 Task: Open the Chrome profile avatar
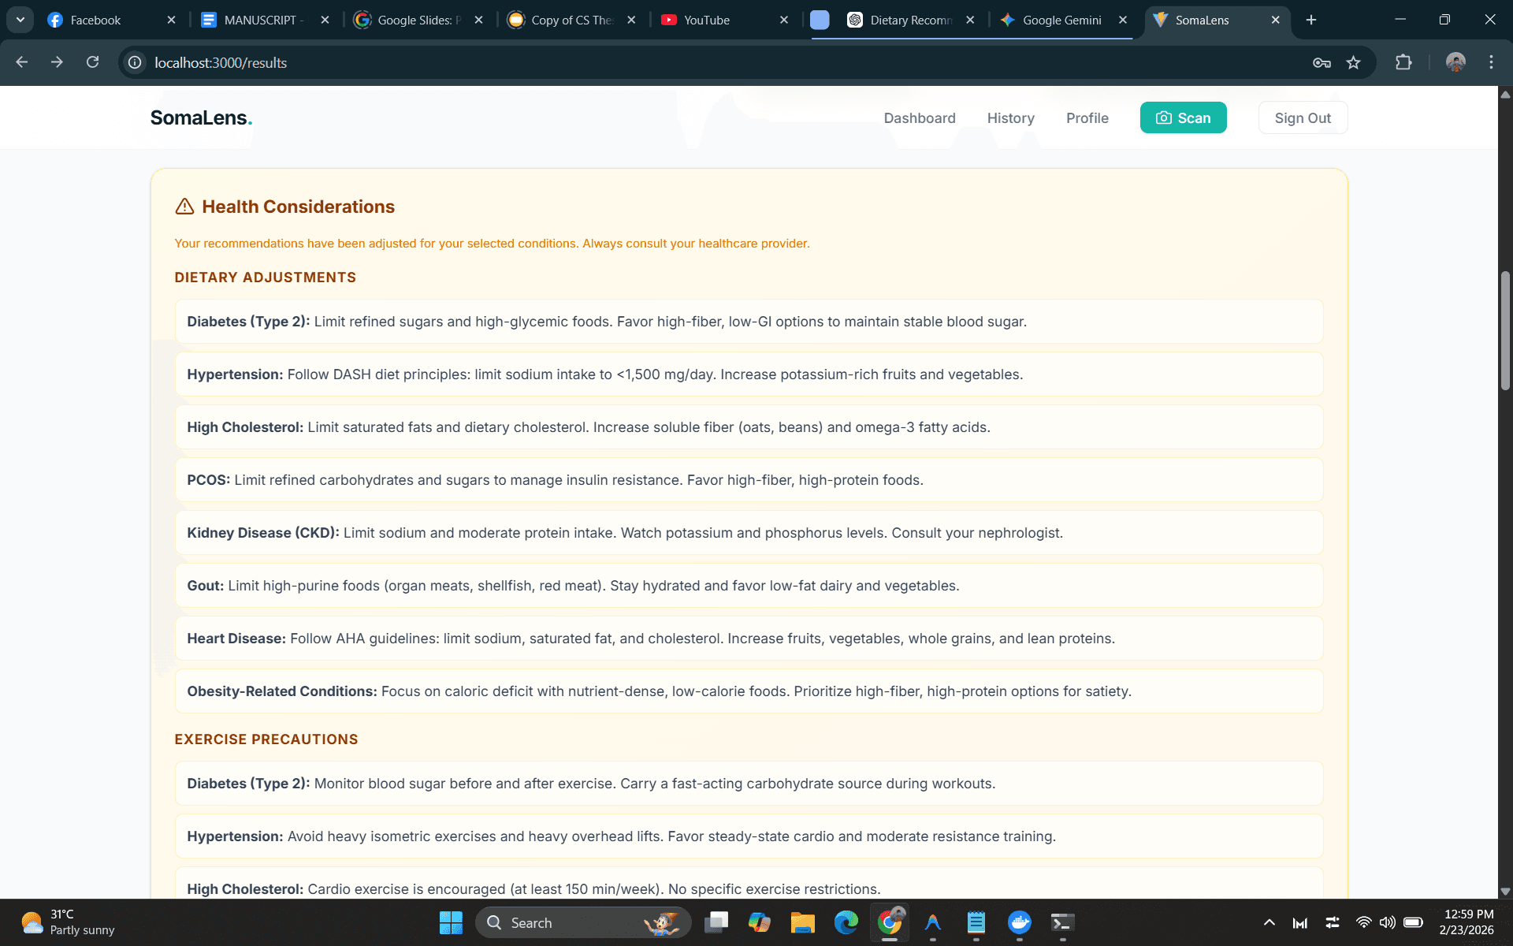tap(1455, 62)
